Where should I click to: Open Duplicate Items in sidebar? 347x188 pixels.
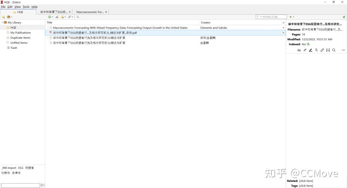tap(20, 38)
